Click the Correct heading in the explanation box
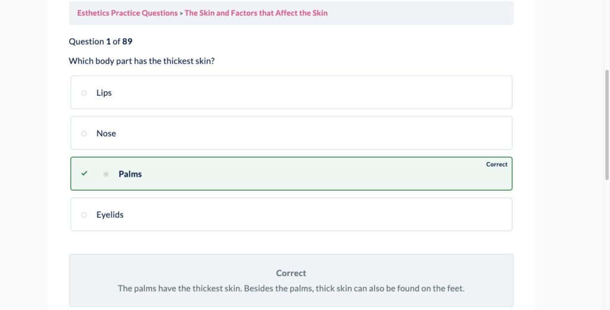The width and height of the screenshot is (610, 310). coord(291,273)
